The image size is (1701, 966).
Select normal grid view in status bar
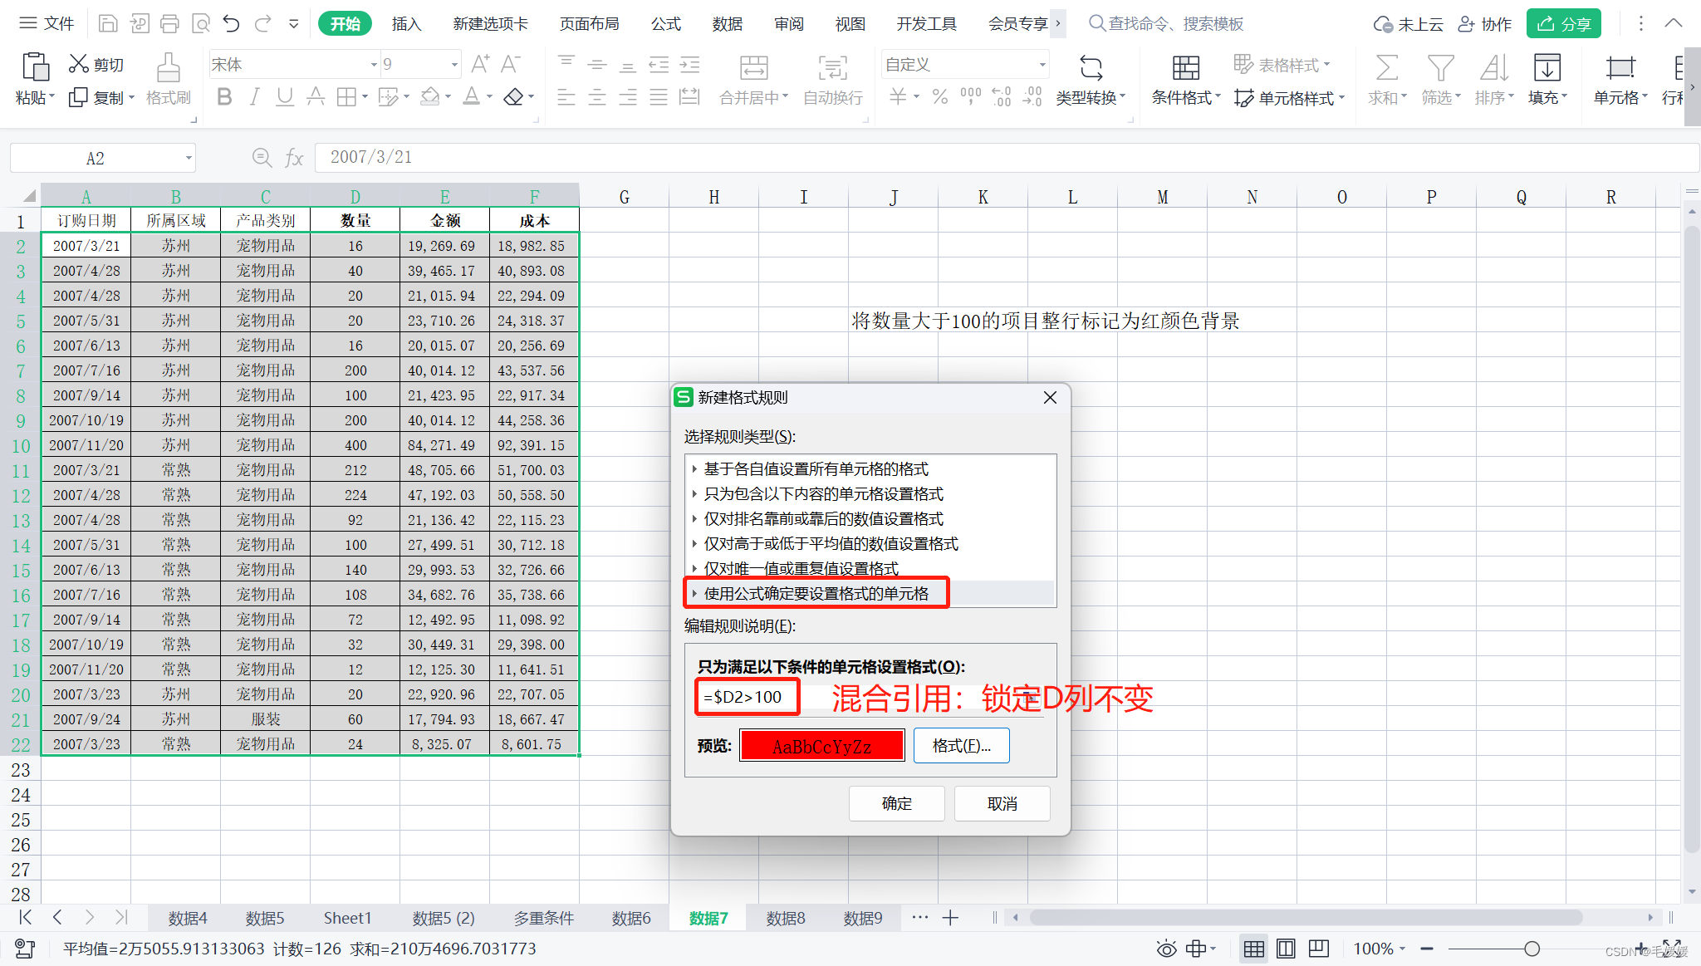click(1253, 949)
